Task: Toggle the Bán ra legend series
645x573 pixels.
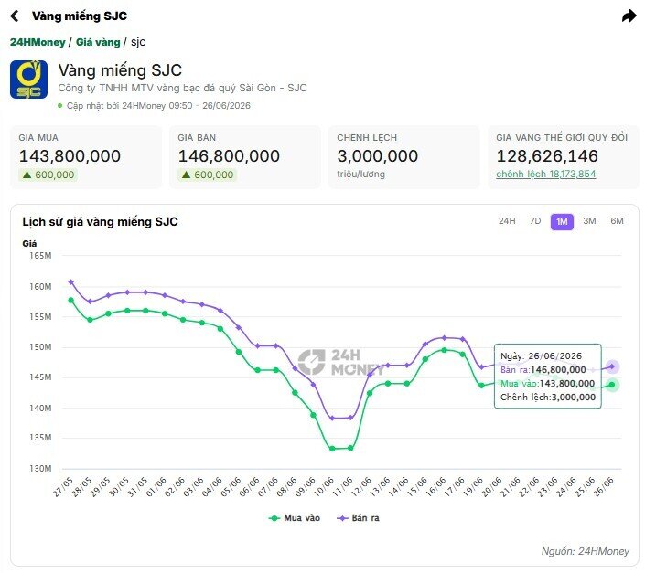Action: 359,518
